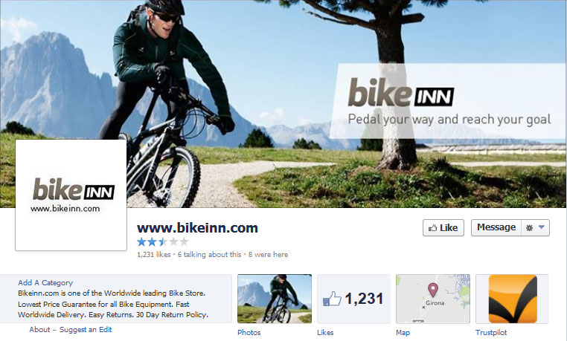Click the thumbs-up Like button
This screenshot has height=341, width=567.
click(x=443, y=227)
